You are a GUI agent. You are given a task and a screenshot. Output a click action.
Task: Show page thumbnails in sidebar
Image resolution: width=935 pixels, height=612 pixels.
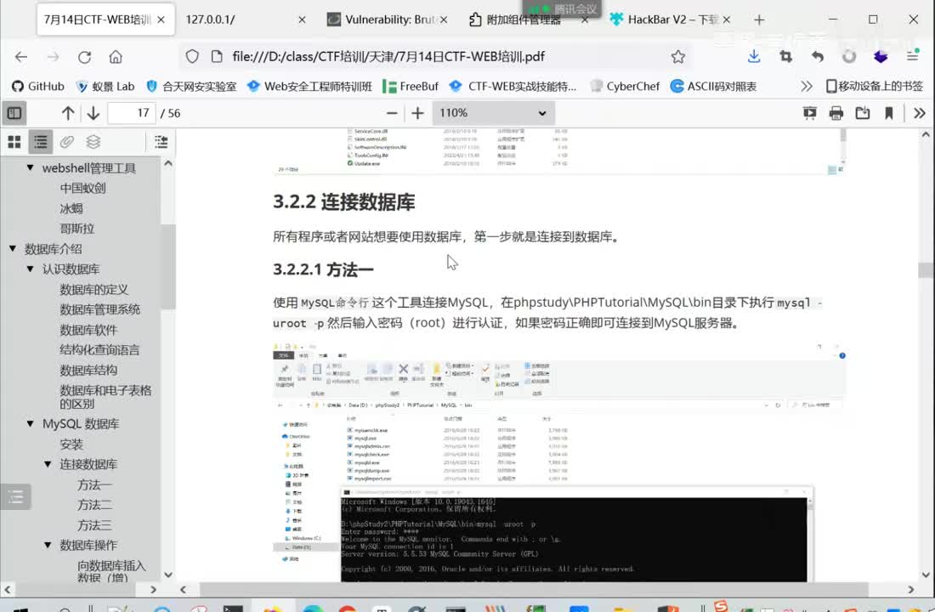pos(14,142)
